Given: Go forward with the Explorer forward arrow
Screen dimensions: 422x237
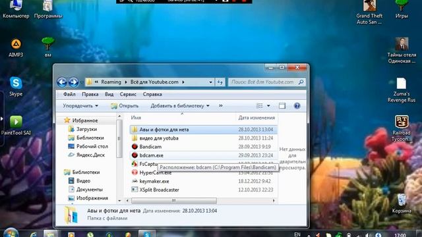Looking at the screenshot, I should [x=73, y=82].
